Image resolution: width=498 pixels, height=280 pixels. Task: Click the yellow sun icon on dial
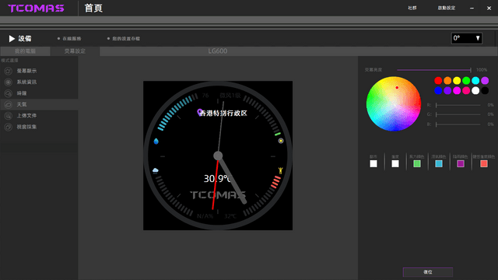click(x=281, y=141)
